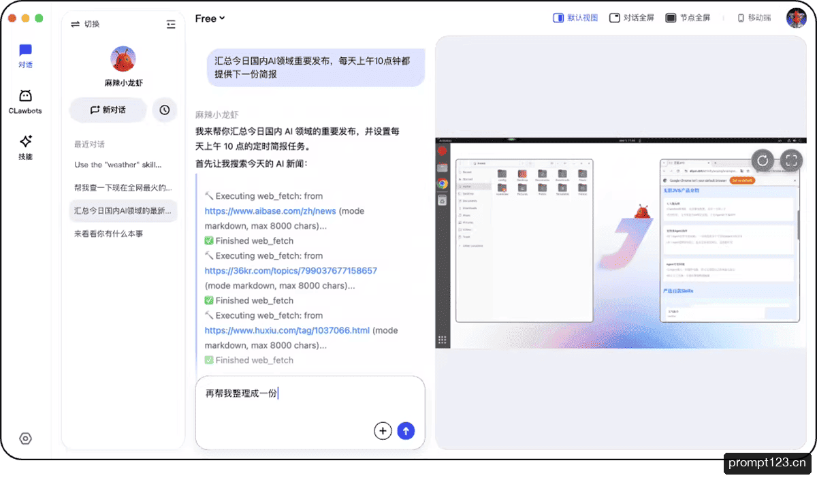Open the 36kr.com topics link

(291, 270)
